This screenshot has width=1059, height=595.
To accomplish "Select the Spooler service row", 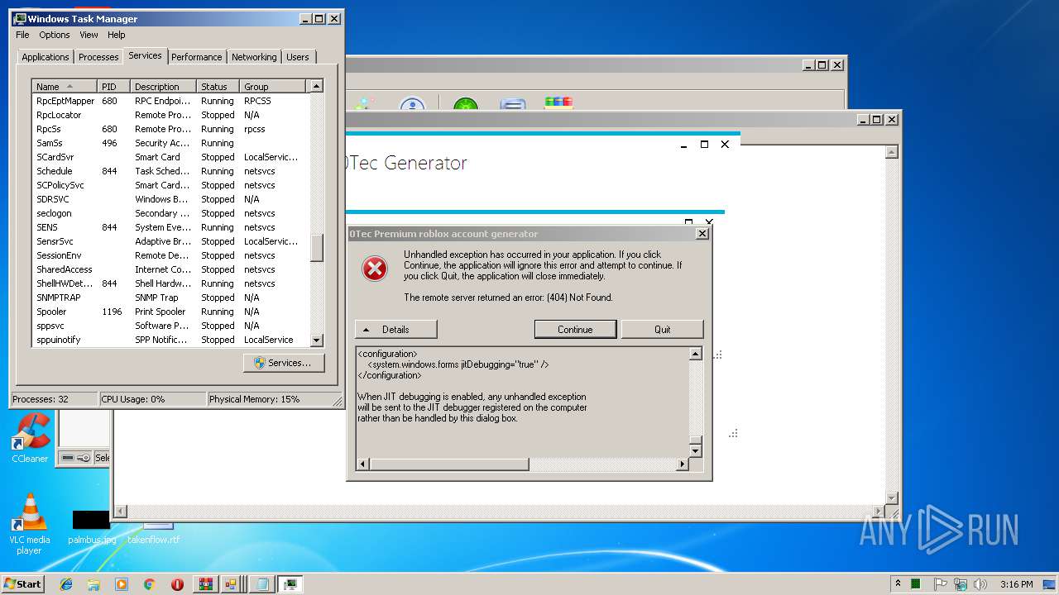I will click(170, 312).
